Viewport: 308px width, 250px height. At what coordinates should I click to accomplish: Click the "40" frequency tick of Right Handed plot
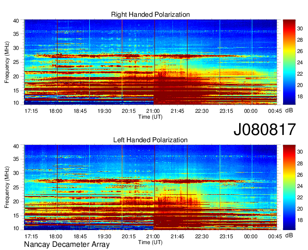(16, 21)
